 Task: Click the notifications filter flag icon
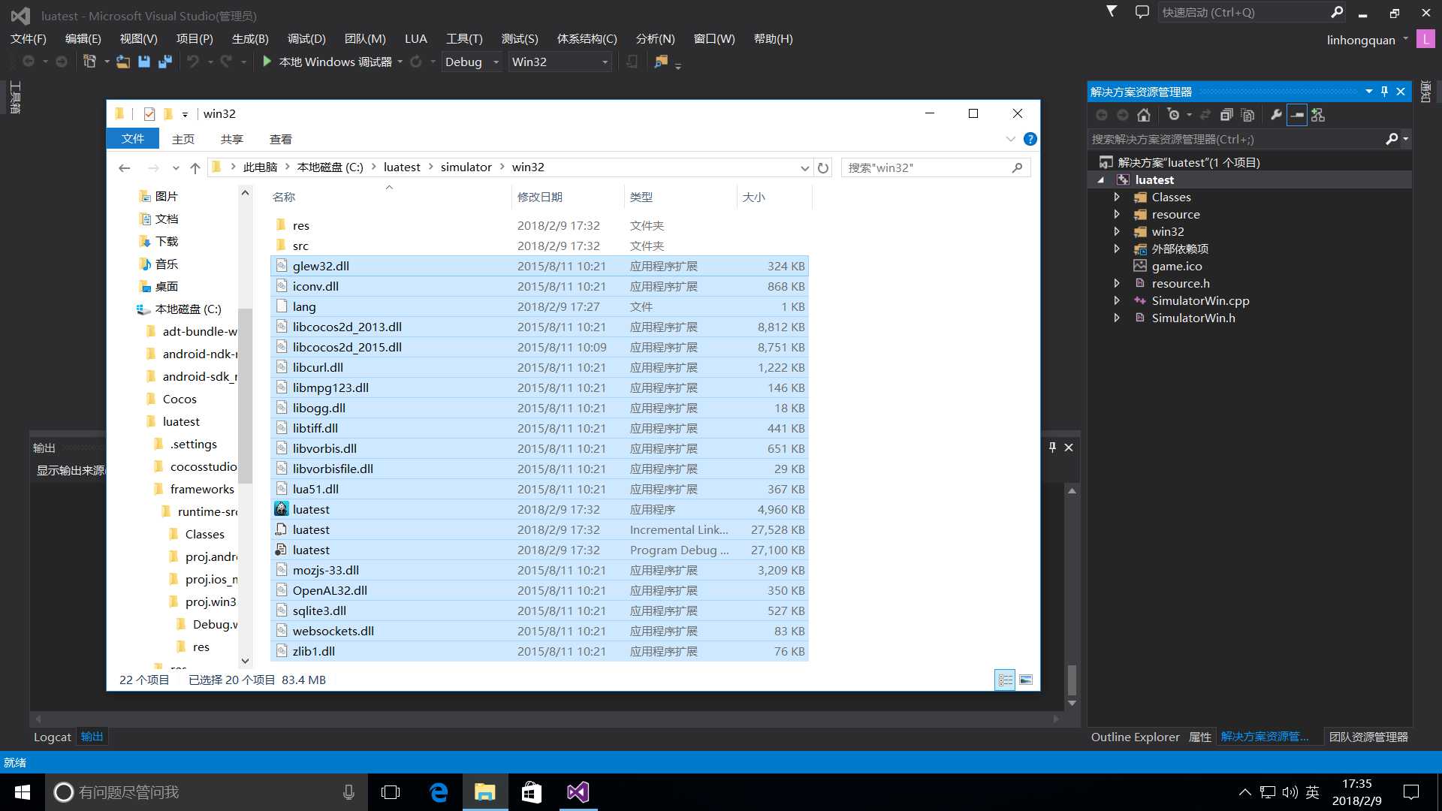point(1112,11)
